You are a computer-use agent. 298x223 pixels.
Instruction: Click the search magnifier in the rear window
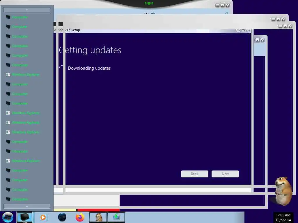(x=226, y=13)
